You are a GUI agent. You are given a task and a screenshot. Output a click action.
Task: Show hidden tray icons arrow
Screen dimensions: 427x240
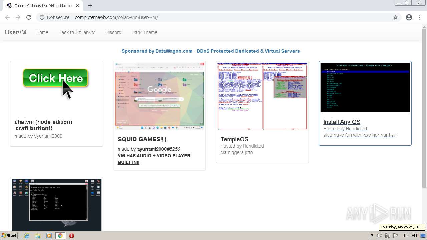[372, 236]
